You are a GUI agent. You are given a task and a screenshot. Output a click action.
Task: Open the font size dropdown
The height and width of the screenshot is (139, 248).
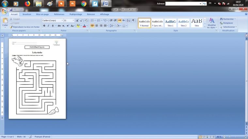pyautogui.click(x=69, y=20)
